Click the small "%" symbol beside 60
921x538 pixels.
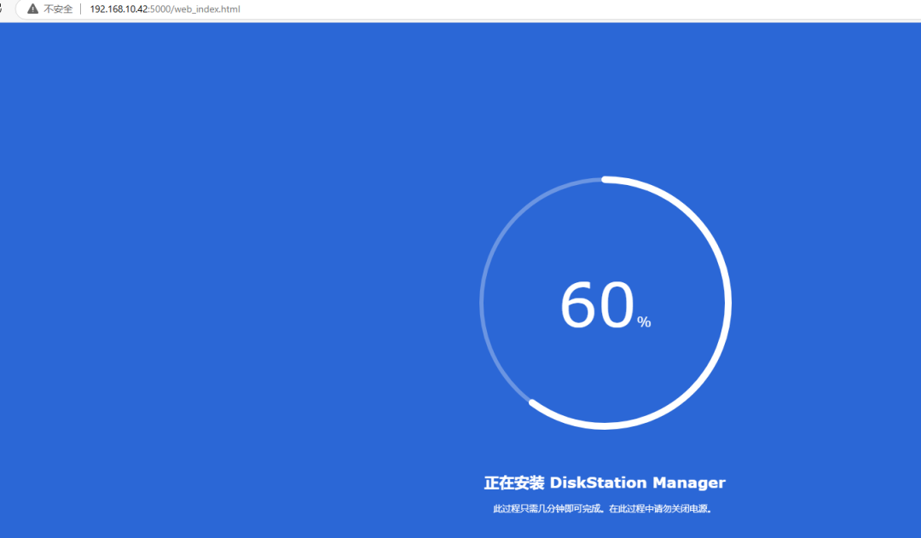point(644,322)
